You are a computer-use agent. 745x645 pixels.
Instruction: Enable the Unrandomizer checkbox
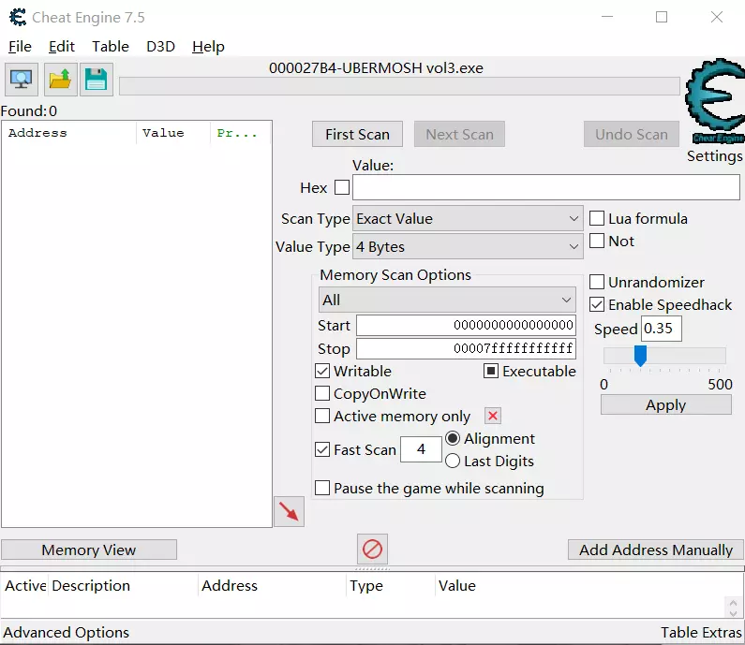point(597,282)
